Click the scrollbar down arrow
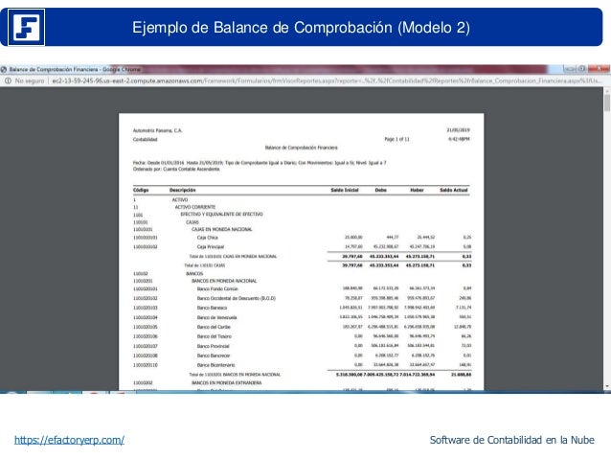 [x=607, y=386]
